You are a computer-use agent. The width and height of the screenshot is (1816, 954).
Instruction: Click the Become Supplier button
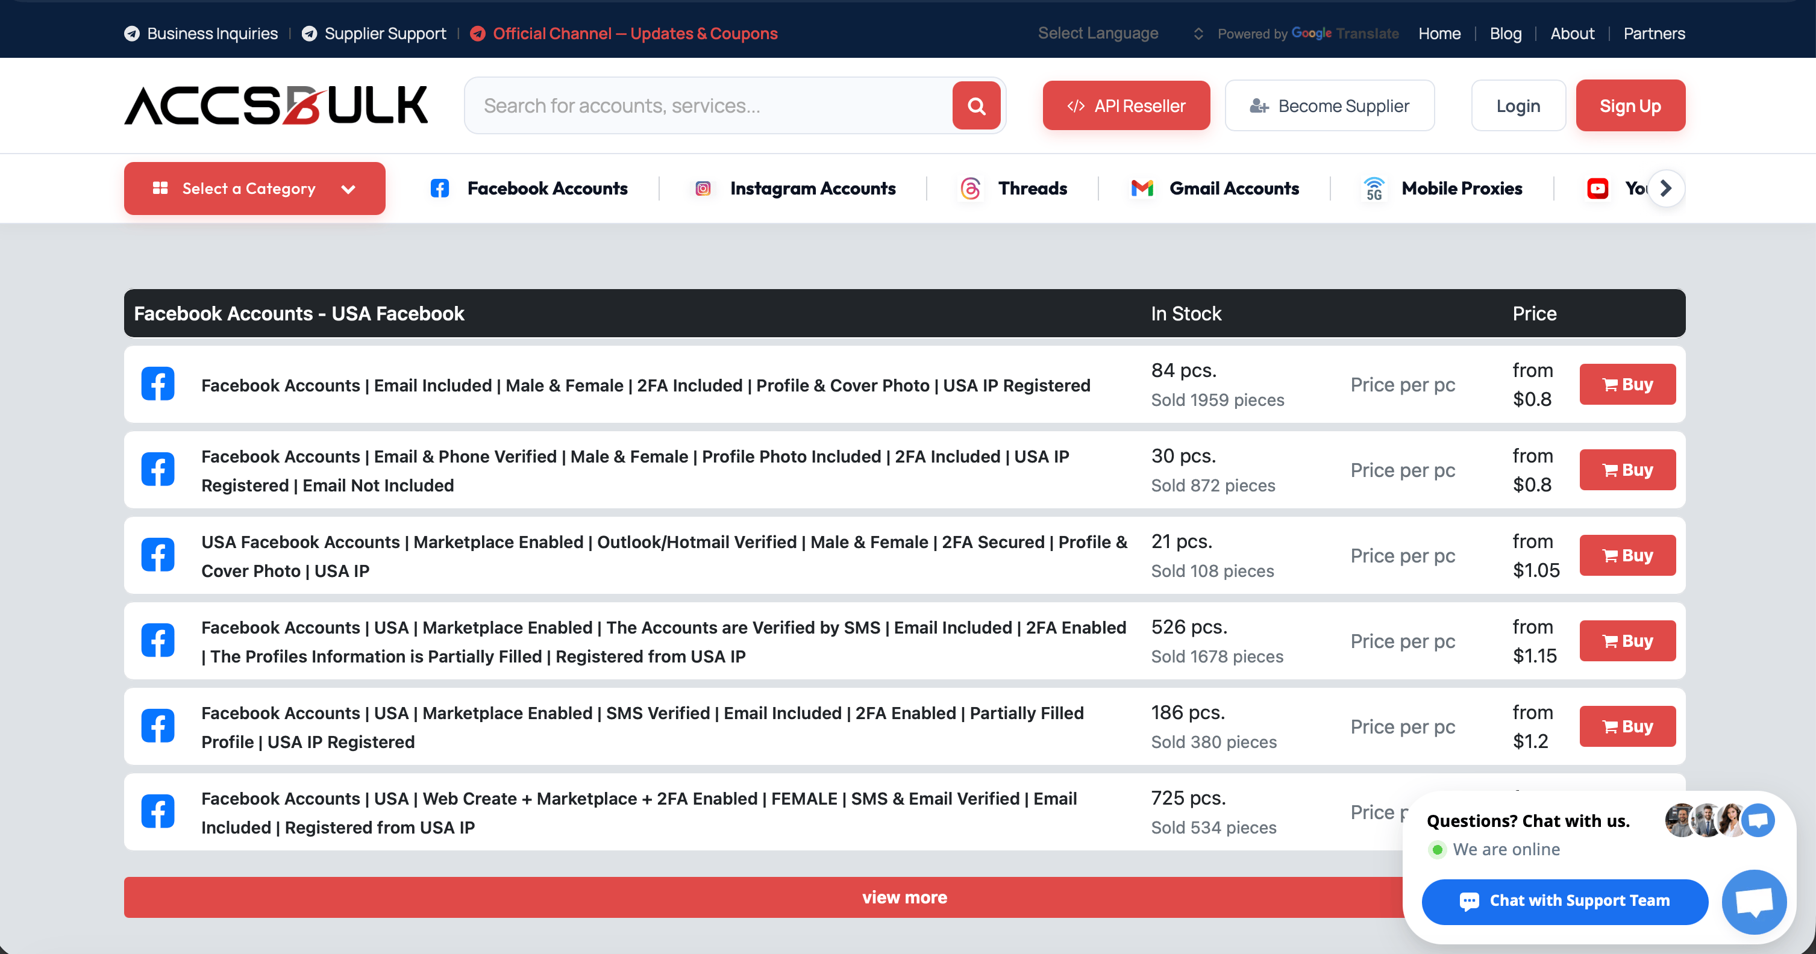pos(1330,105)
